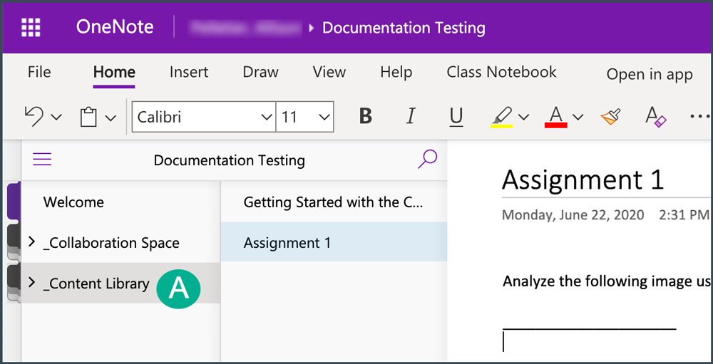Switch to the Help tab
Screen dimensions: 713x364
pos(396,72)
